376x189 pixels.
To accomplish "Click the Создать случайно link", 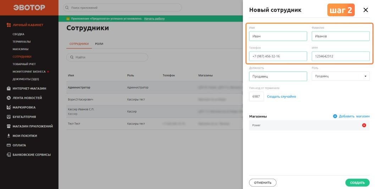I will 282,96.
